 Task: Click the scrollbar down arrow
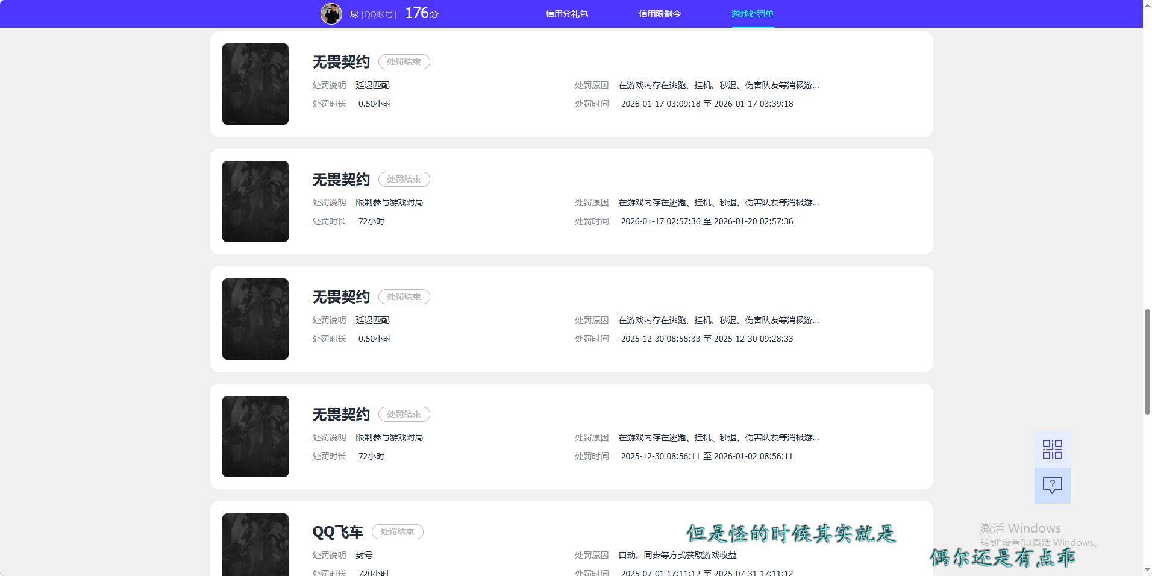pyautogui.click(x=1147, y=571)
